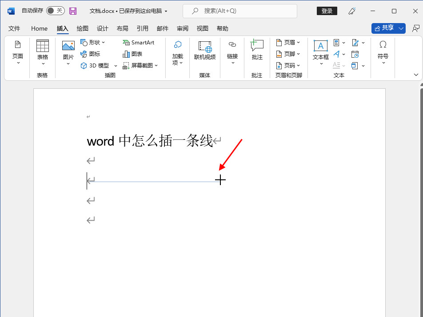Open the 页脚 footer dropdown
The height and width of the screenshot is (317, 423).
click(288, 54)
